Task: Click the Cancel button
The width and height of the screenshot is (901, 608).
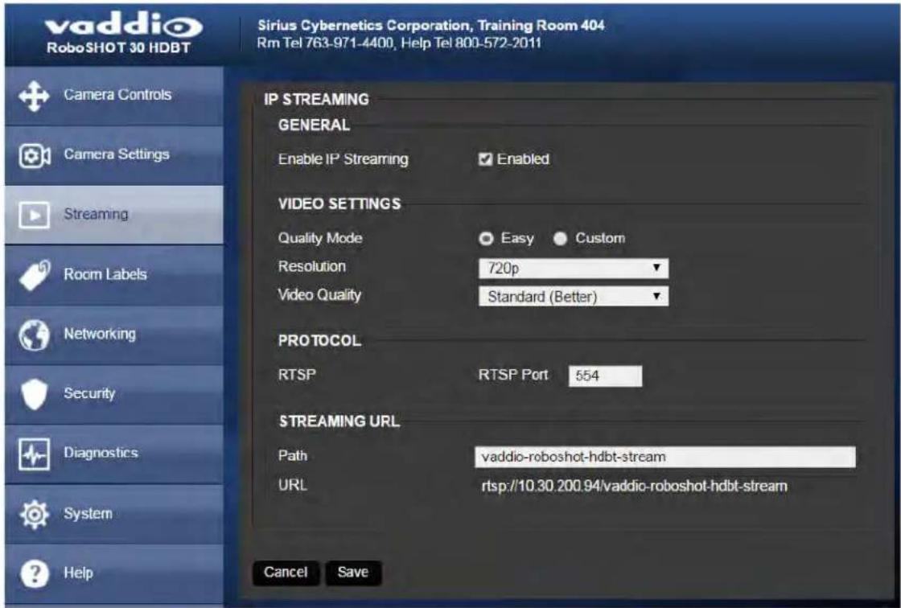Action: point(286,573)
